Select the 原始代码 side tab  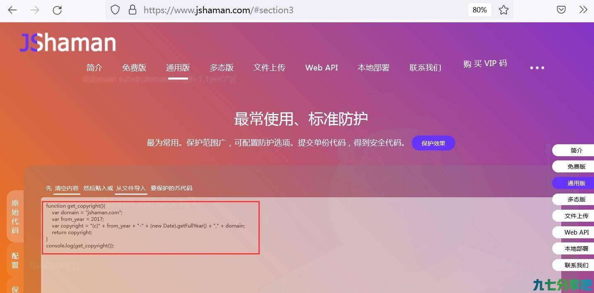(x=15, y=217)
